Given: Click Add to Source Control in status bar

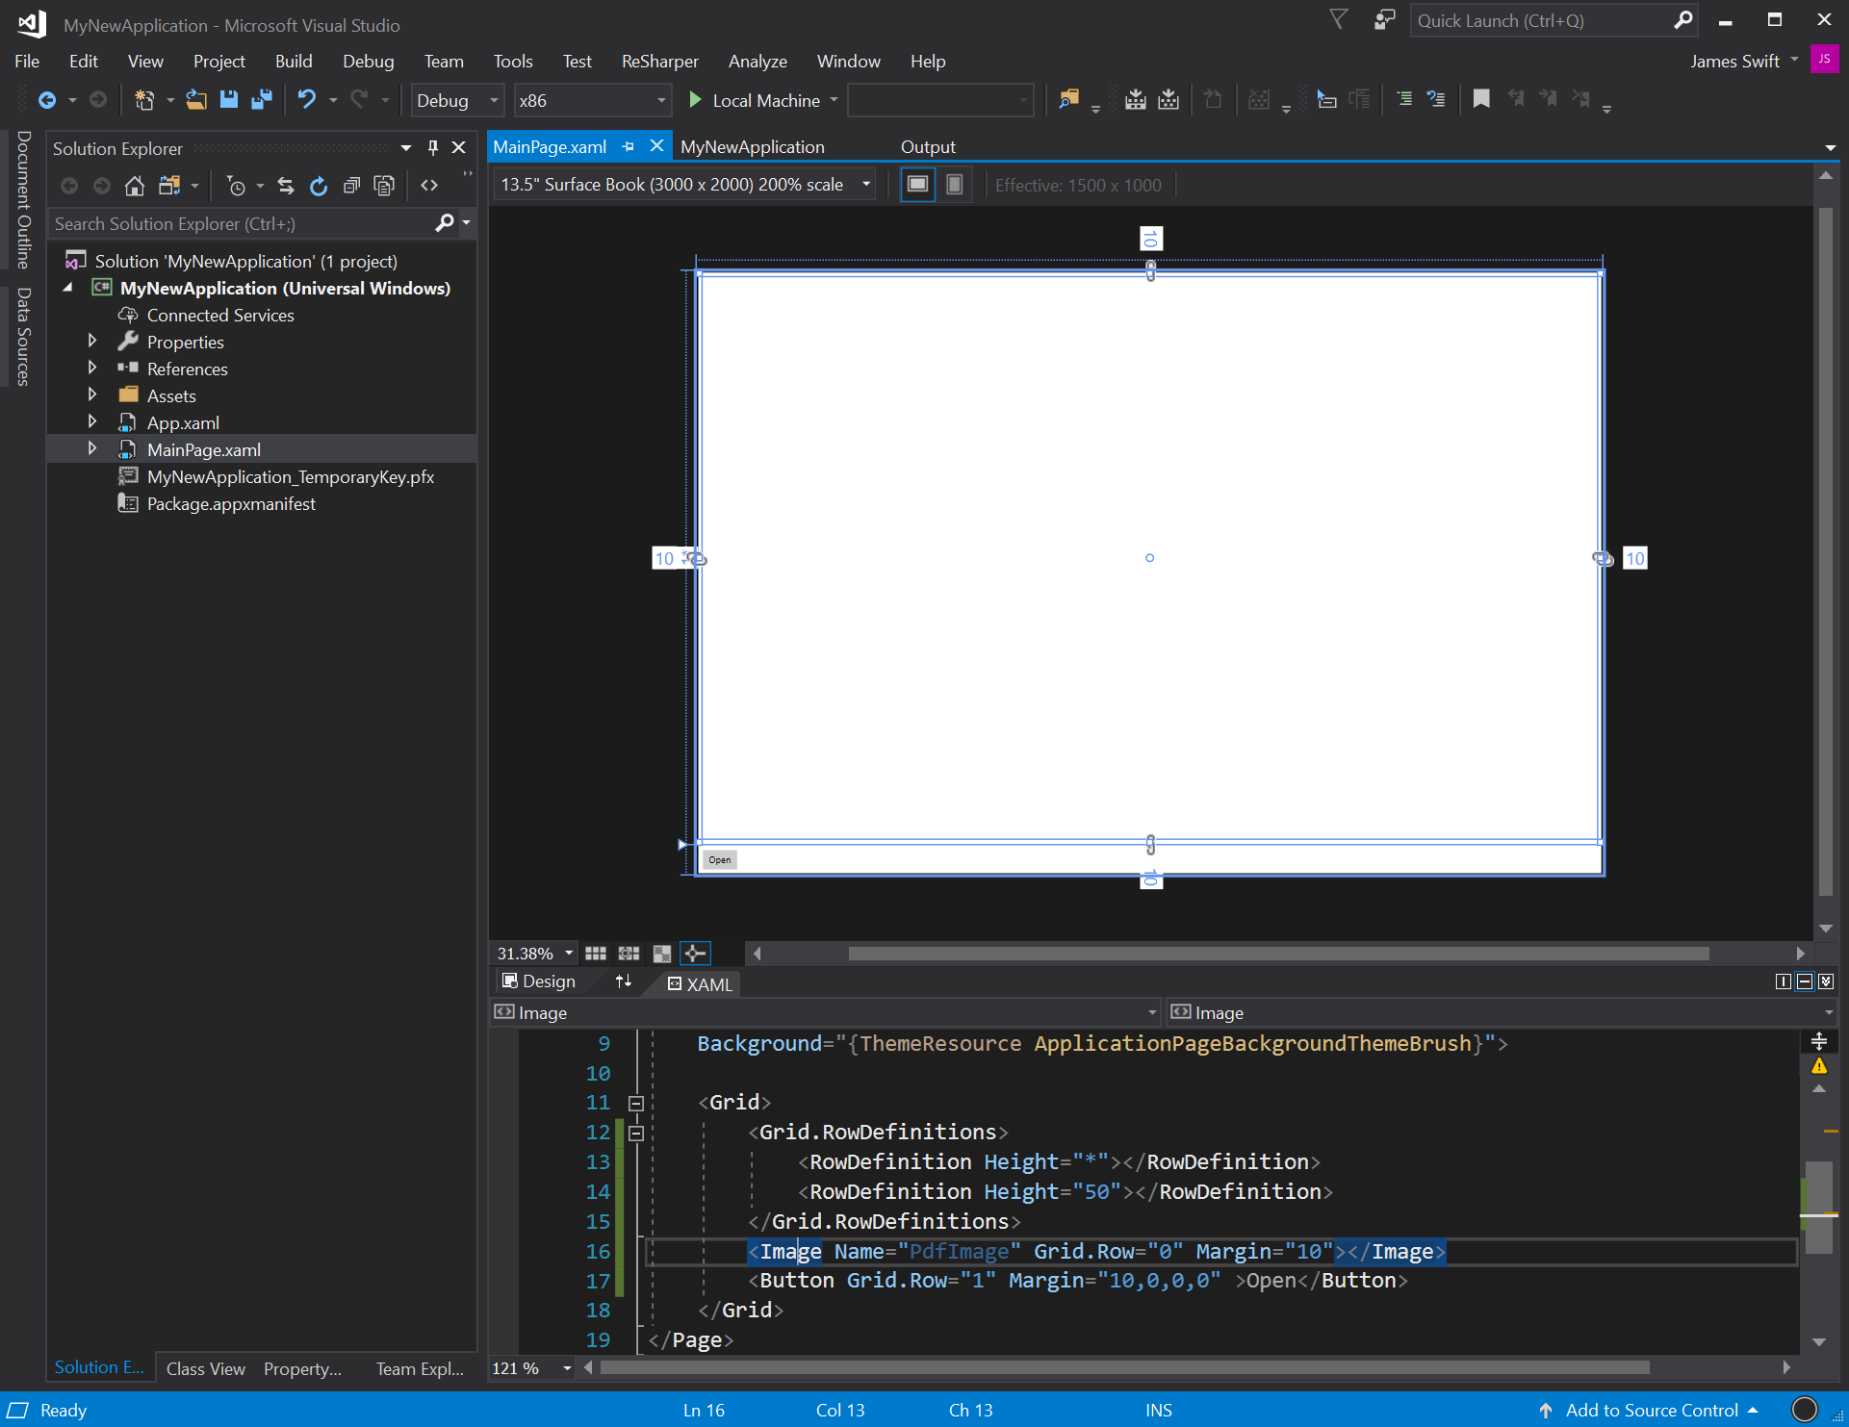Looking at the screenshot, I should tap(1654, 1410).
